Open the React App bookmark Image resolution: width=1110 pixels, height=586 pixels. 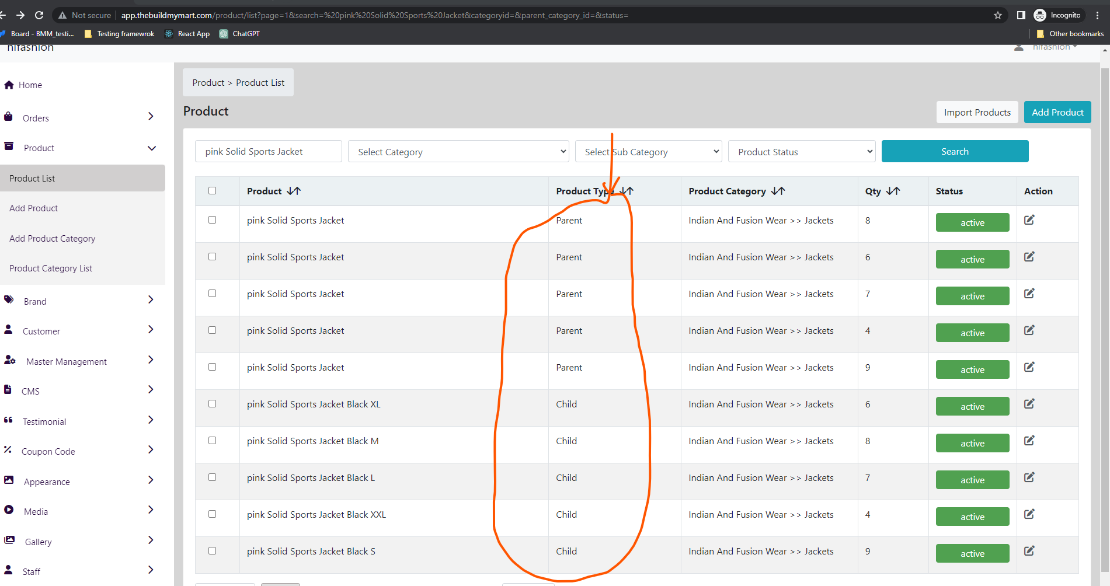pos(187,34)
